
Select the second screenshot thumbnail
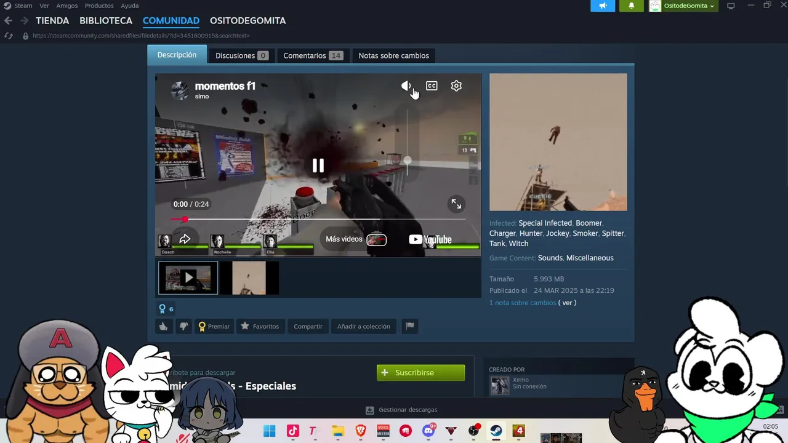click(249, 278)
